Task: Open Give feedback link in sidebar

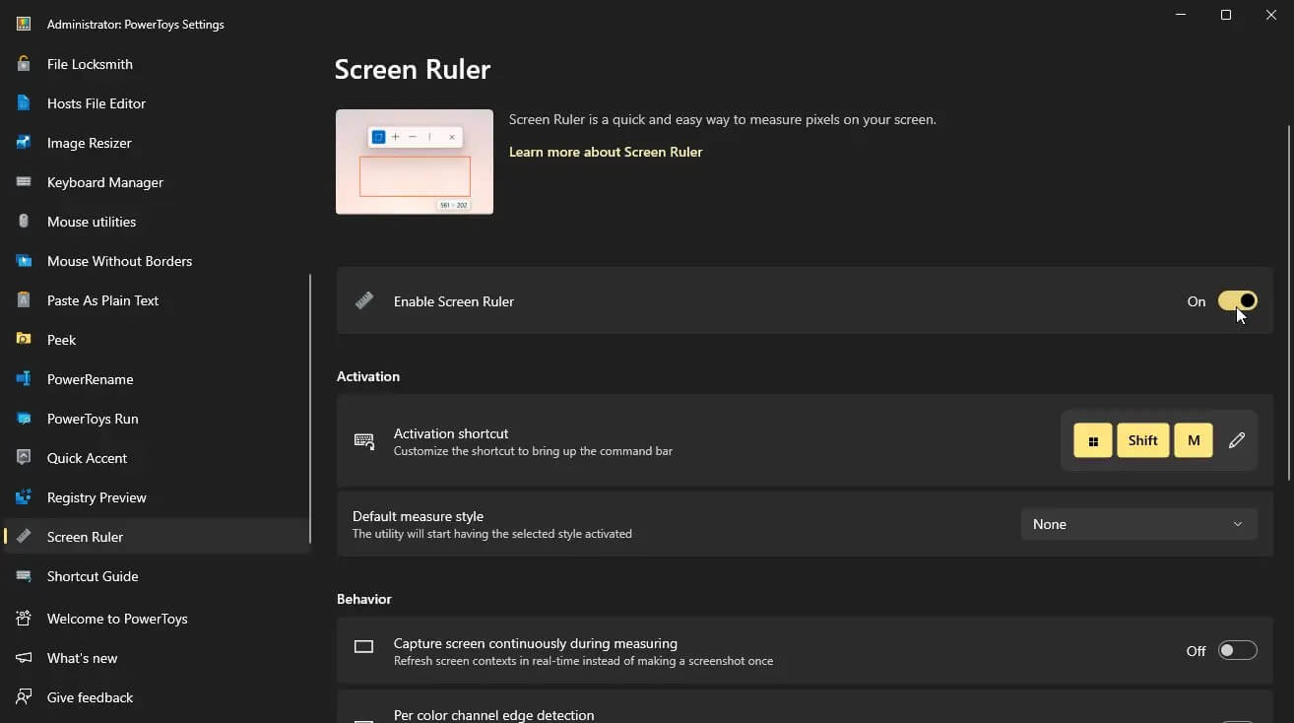Action: (x=158, y=697)
